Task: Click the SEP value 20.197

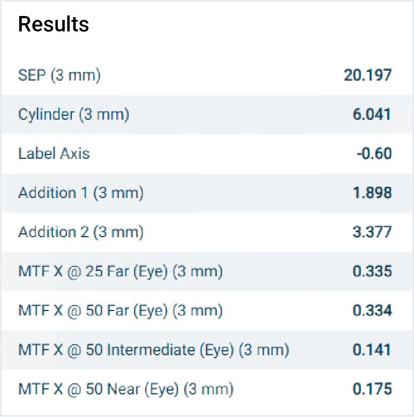Action: 368,76
